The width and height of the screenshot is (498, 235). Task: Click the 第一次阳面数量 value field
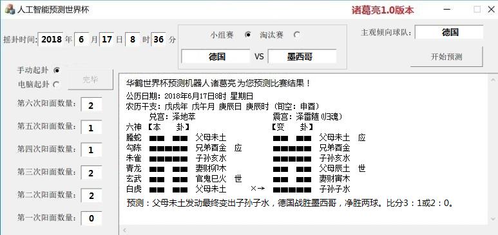pos(91,218)
